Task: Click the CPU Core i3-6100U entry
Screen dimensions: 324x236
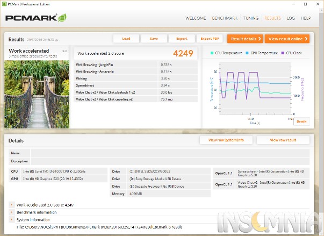Action: click(58, 171)
